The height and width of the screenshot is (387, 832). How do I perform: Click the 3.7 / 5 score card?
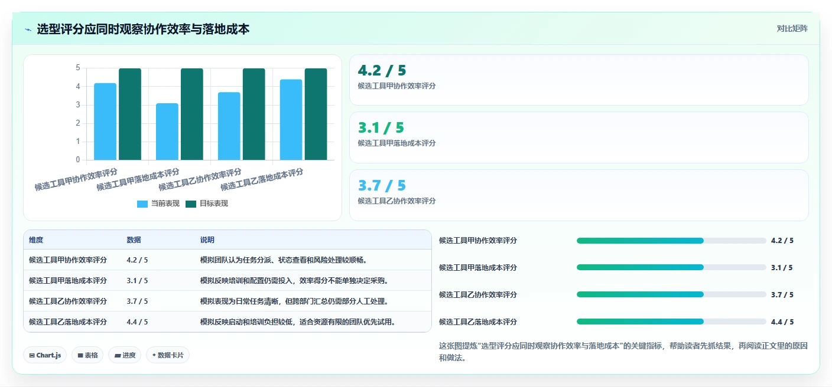(579, 195)
